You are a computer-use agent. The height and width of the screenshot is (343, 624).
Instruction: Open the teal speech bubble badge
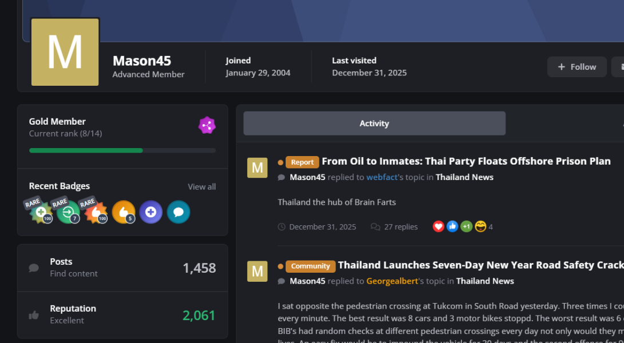(178, 212)
